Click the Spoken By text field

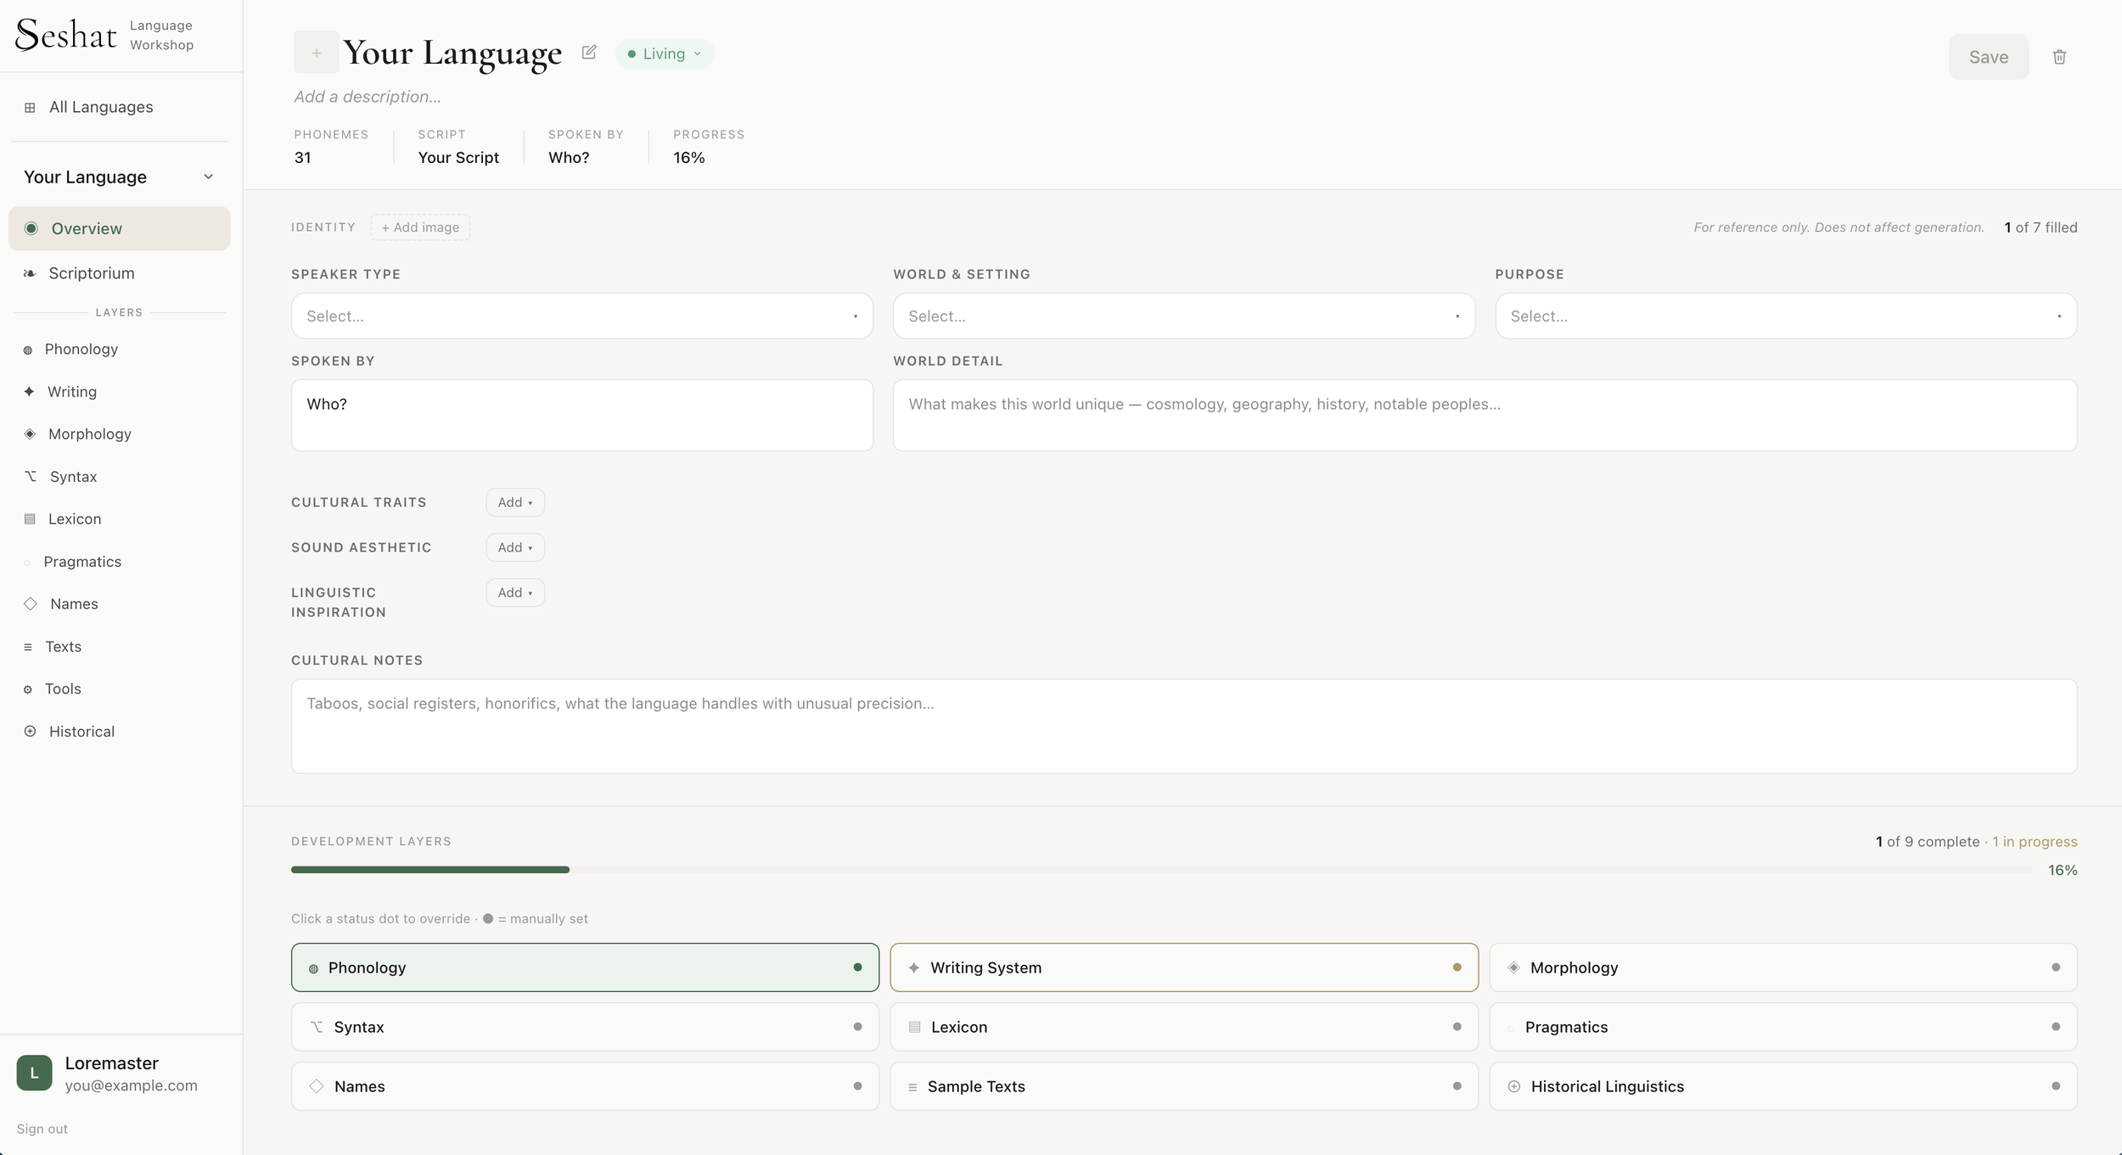tap(581, 415)
